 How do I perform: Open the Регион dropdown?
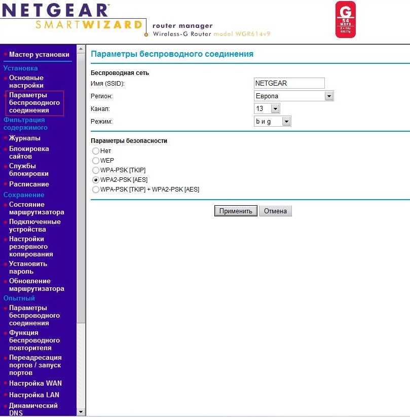point(329,96)
